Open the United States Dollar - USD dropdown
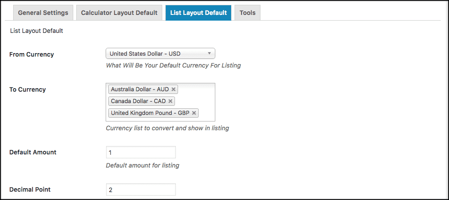 click(x=158, y=54)
